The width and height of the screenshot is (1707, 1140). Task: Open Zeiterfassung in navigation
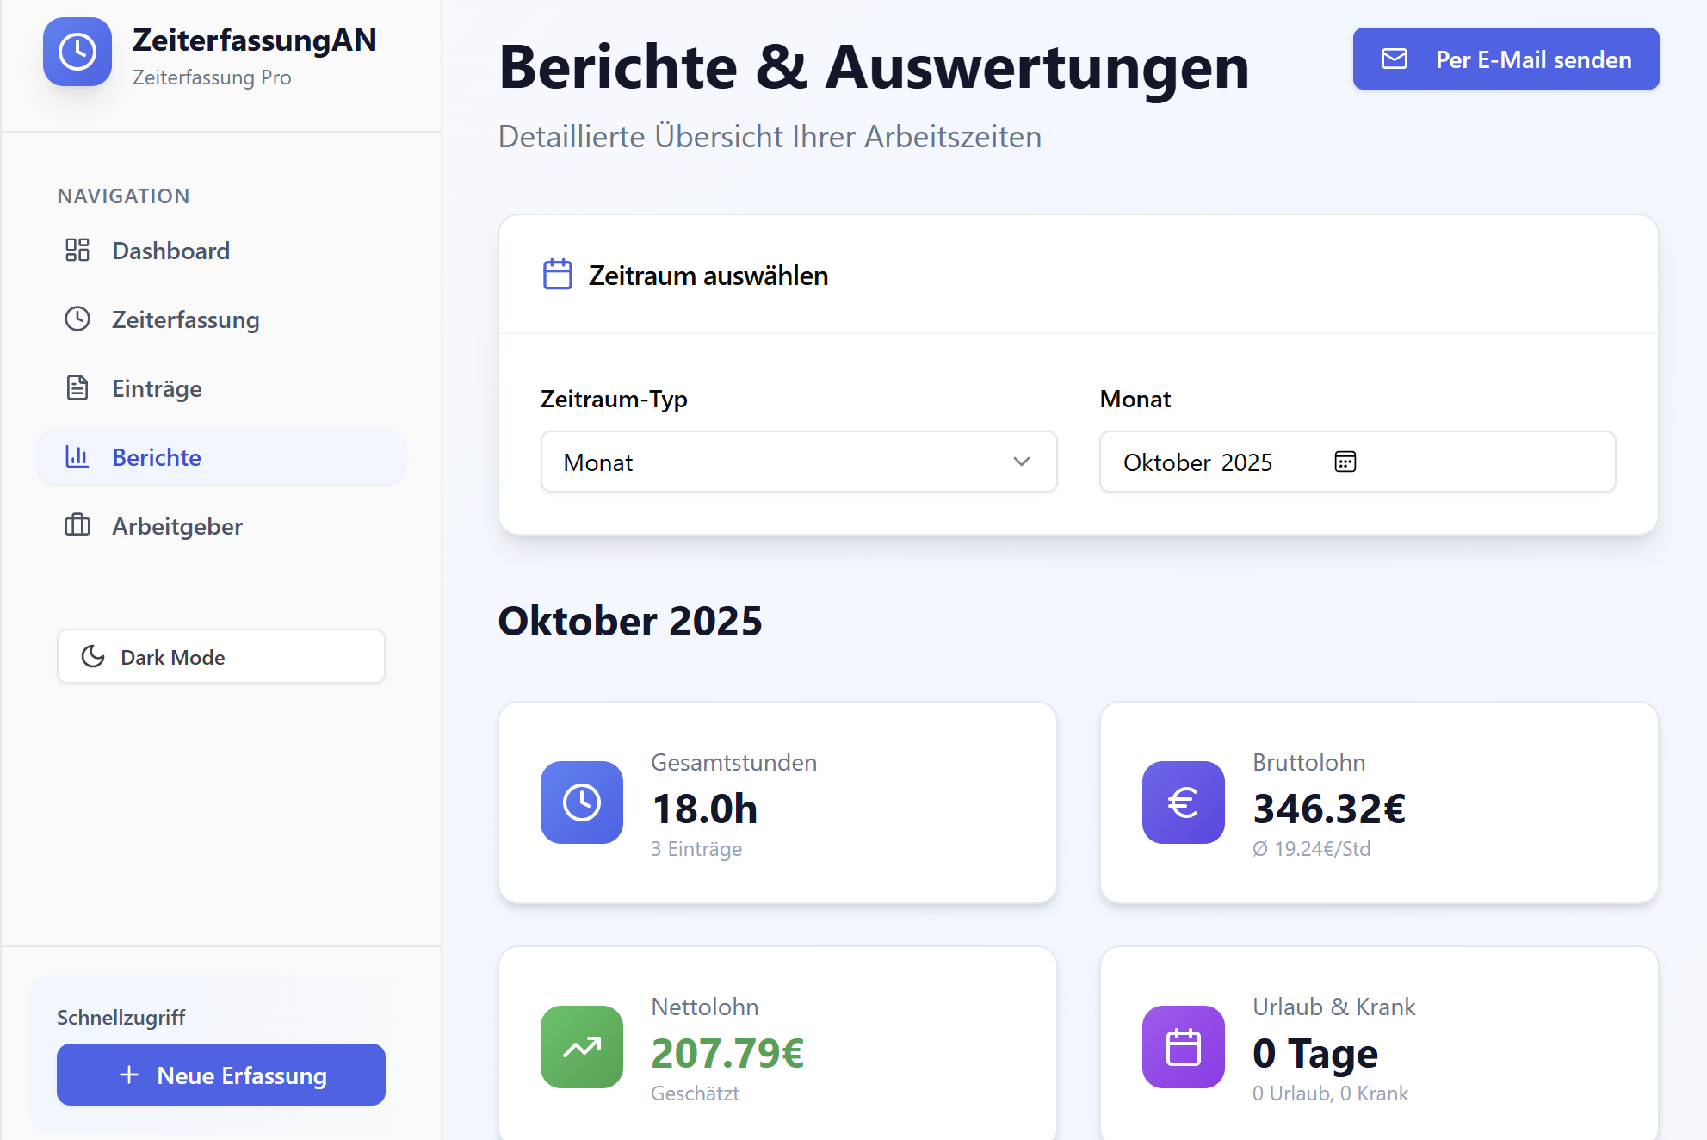pyautogui.click(x=221, y=319)
